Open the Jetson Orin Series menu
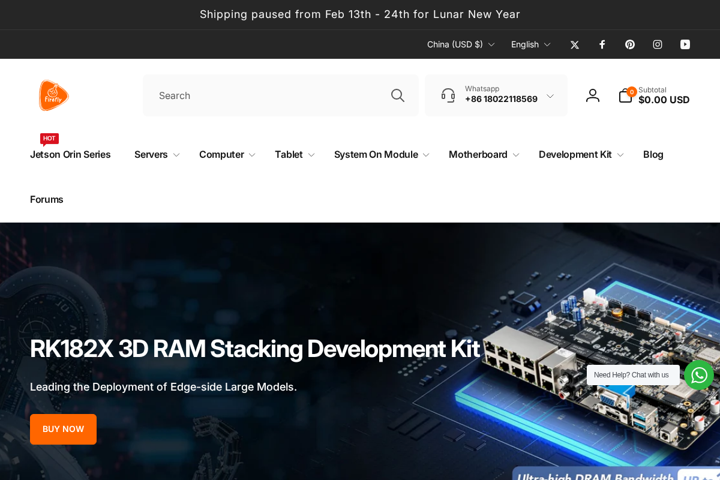 click(x=70, y=154)
